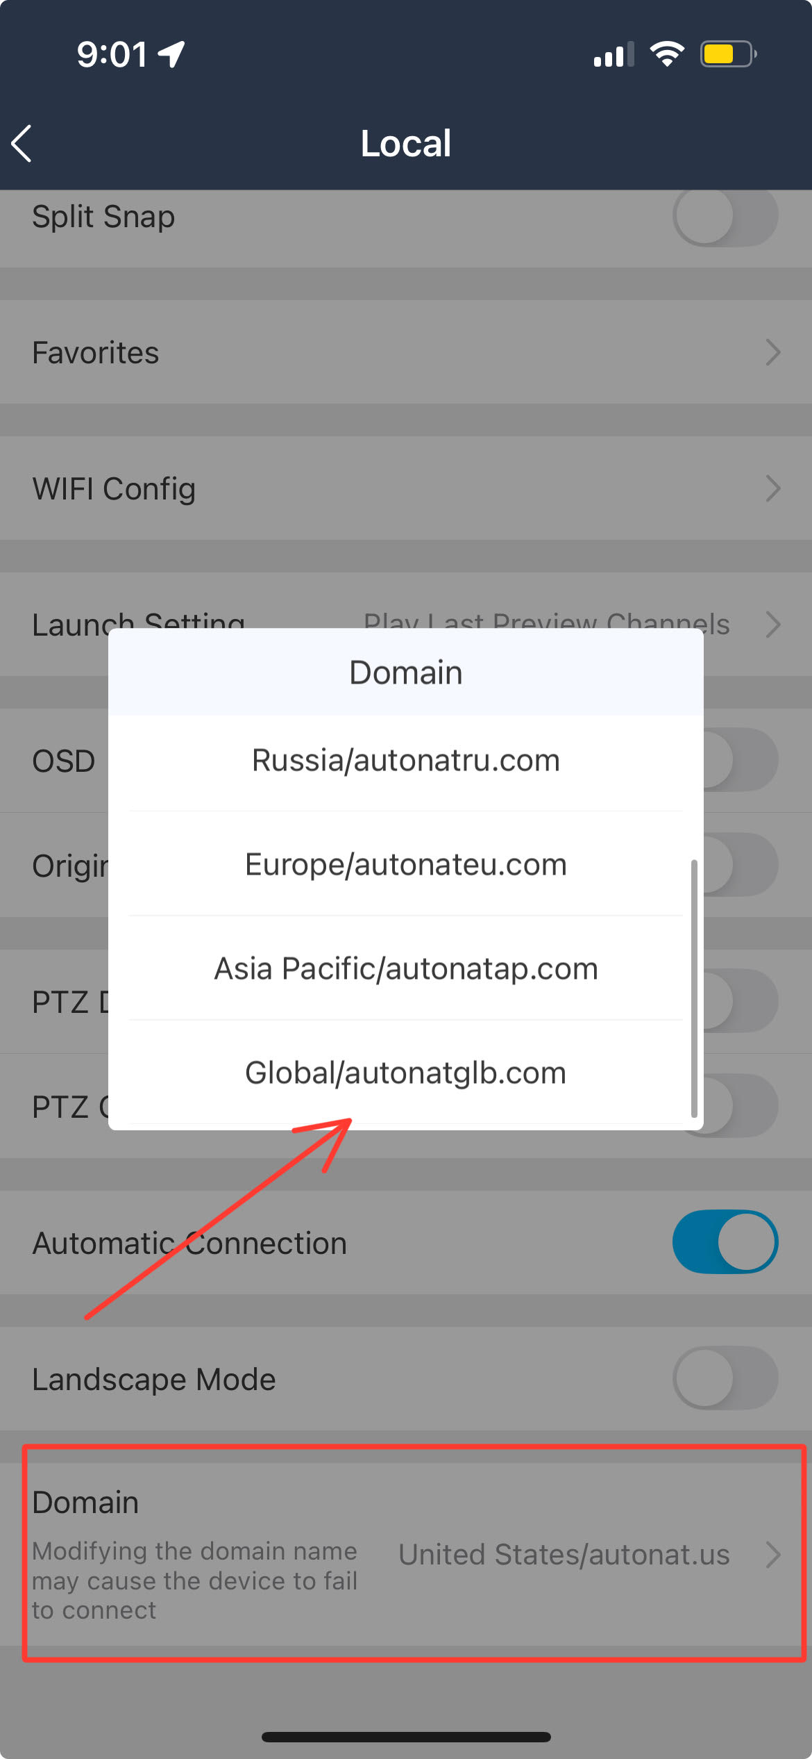Expand Launch Setting options chevron
This screenshot has height=1759, width=812.
(x=773, y=625)
